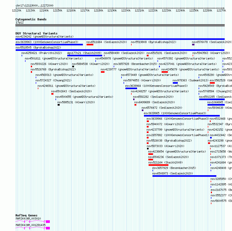This screenshot has width=232, height=231.
Task: Click the black nsv5885131 variant block
Action: tap(59, 105)
